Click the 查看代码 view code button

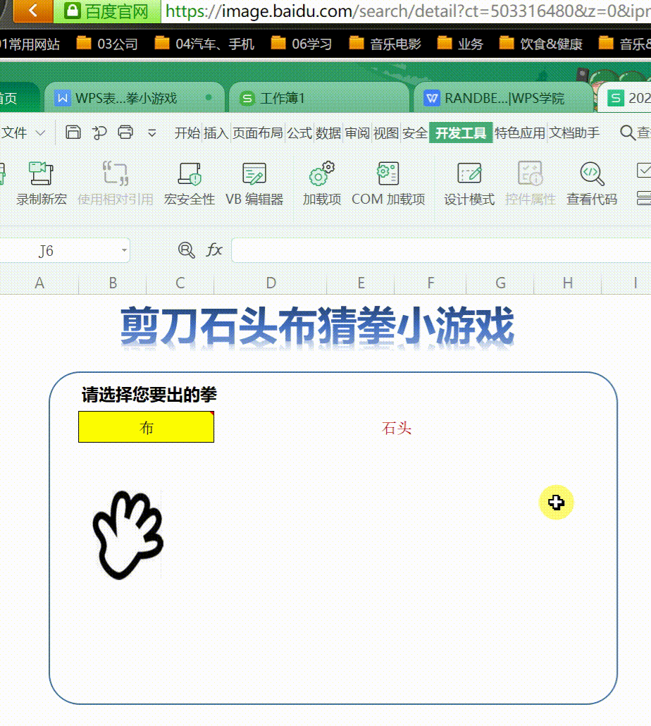(592, 183)
